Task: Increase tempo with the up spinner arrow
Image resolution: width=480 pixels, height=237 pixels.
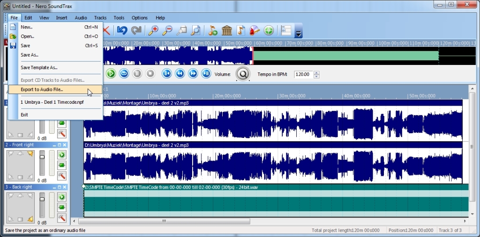Action: [316, 72]
